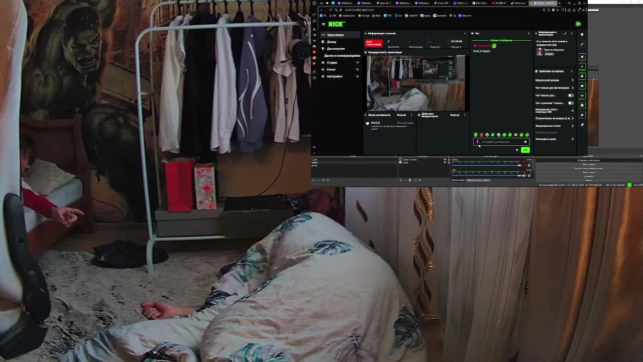This screenshot has width=643, height=362.
Task: Toggle visibility of second OBS source
Action: (445, 162)
